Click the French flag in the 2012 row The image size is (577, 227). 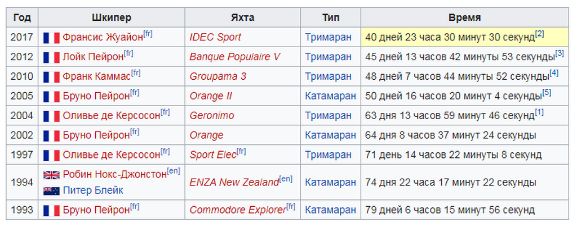[51, 57]
